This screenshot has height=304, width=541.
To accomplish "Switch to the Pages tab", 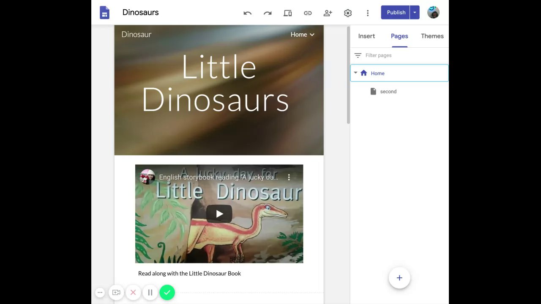I will click(x=399, y=36).
